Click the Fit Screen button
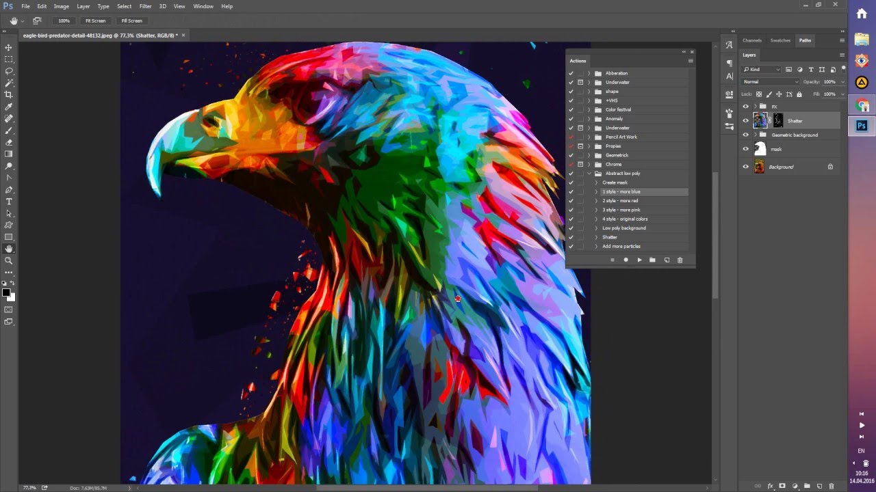 click(x=95, y=20)
